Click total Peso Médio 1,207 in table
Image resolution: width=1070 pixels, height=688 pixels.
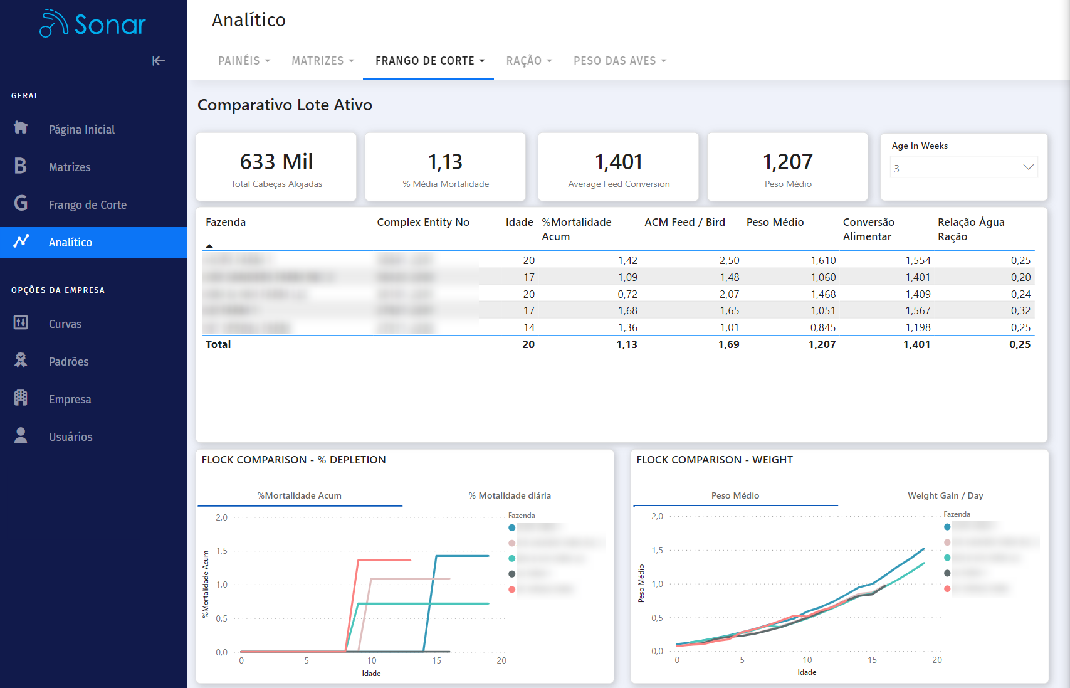coord(822,344)
